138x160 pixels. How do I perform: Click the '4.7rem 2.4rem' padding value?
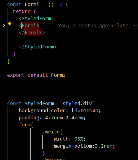pos(64,118)
